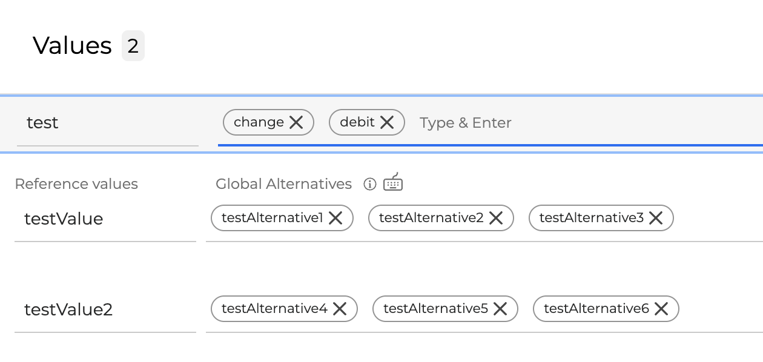Edit the testValue reference field
Viewport: 763px width, 362px height.
pos(105,219)
